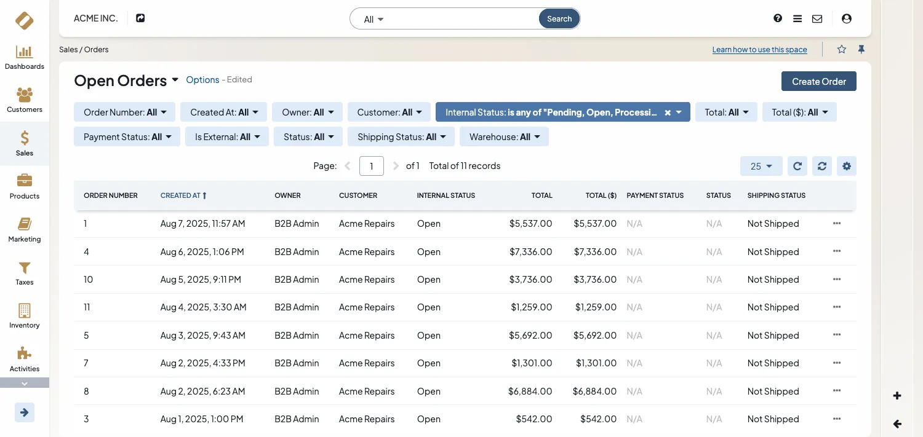The height and width of the screenshot is (437, 923).
Task: Open the user profile icon
Action: tap(847, 18)
